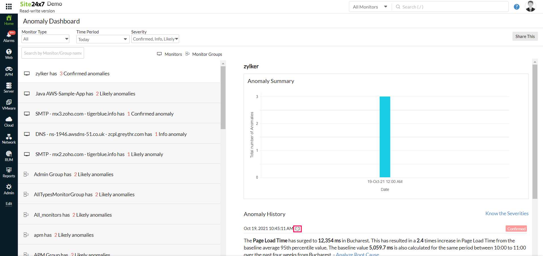Open the RUM section icon

[9, 156]
